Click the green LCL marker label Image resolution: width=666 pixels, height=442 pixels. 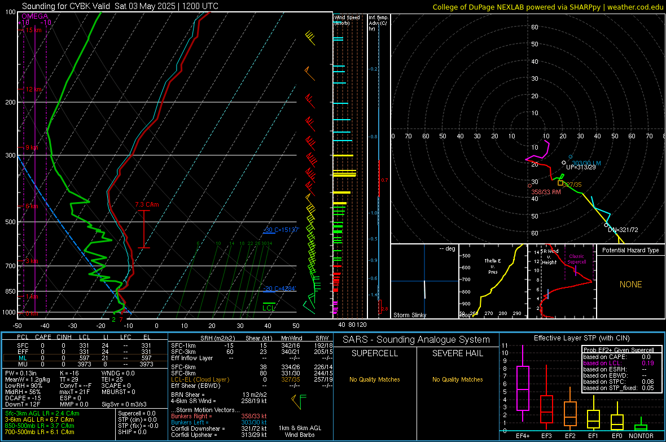[269, 308]
